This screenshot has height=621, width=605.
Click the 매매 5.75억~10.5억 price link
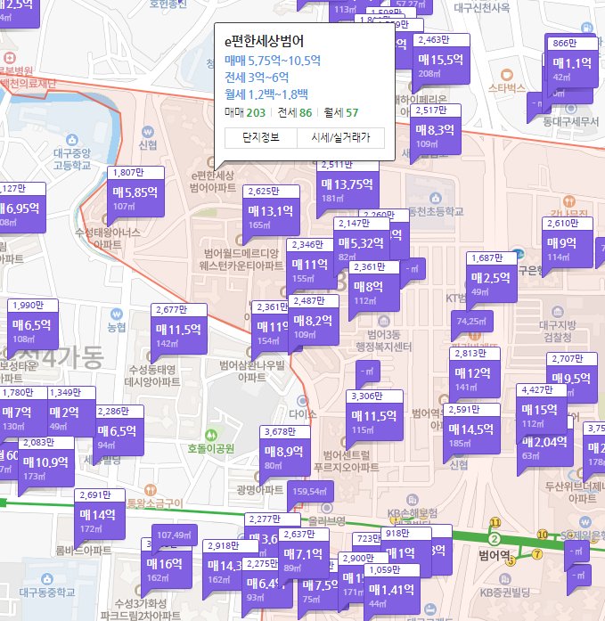pos(273,61)
